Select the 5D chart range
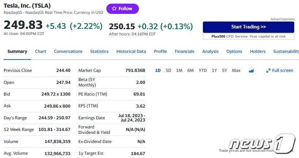Viewport: 299px width, 158px height. pos(168,70)
